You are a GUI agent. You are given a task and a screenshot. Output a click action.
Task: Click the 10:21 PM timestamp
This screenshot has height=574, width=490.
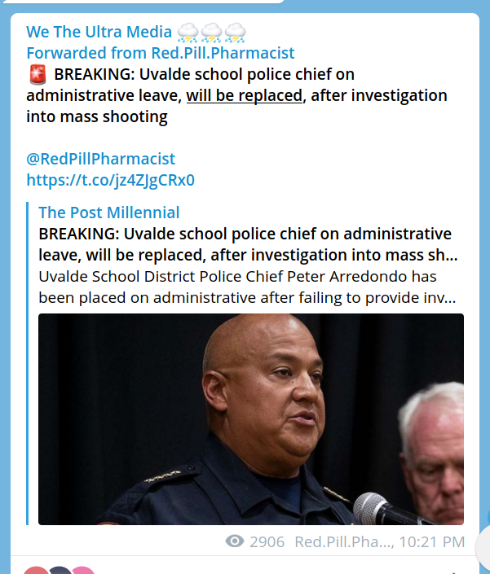tap(433, 541)
